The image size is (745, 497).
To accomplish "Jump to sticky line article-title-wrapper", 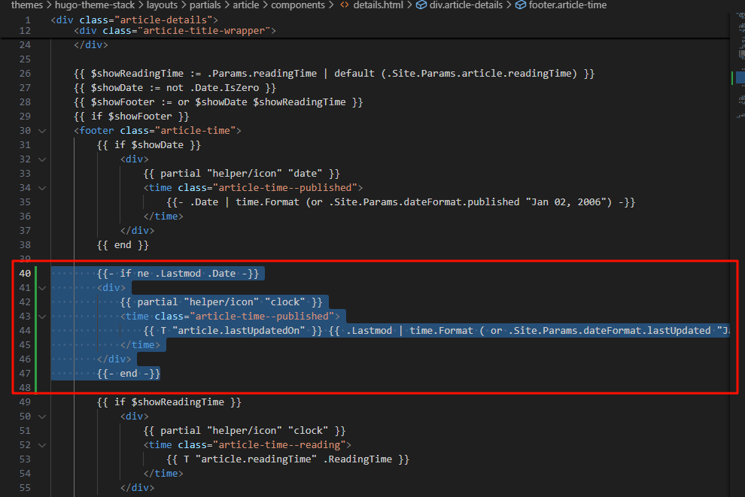I will coord(175,31).
